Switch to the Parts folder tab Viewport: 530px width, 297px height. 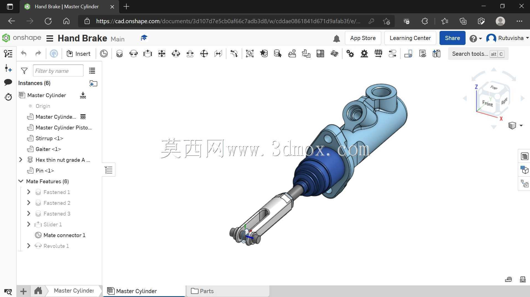point(228,291)
